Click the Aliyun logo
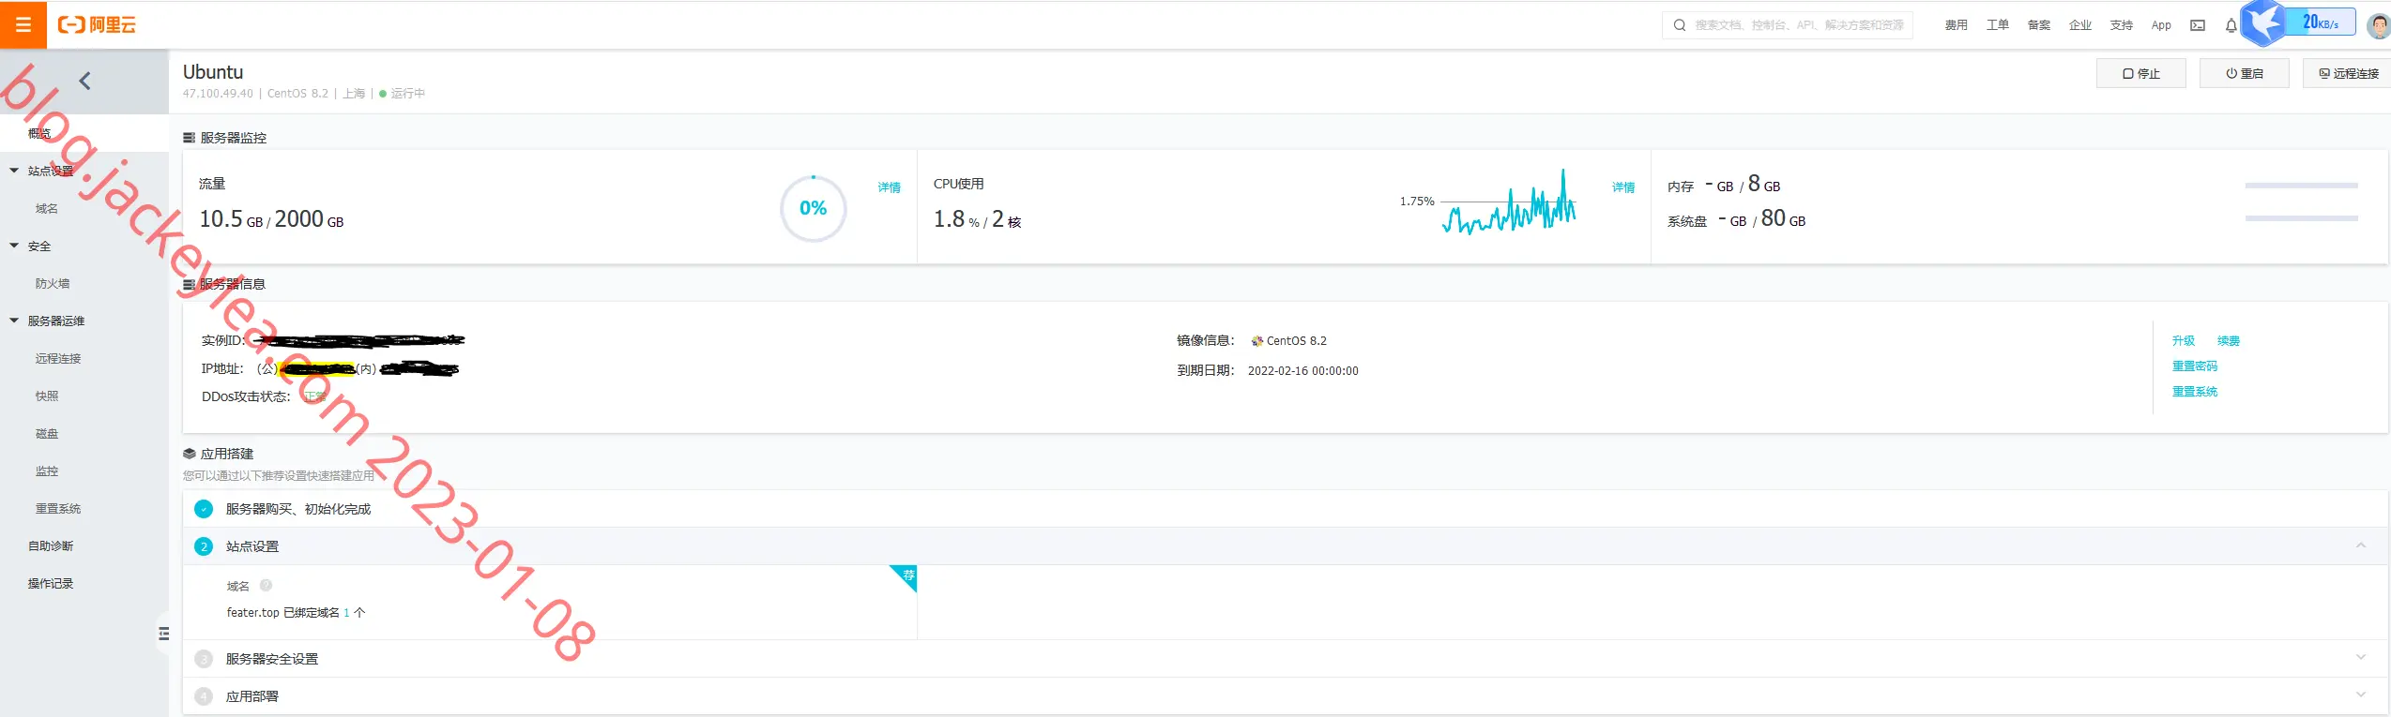Image resolution: width=2391 pixels, height=717 pixels. (98, 25)
